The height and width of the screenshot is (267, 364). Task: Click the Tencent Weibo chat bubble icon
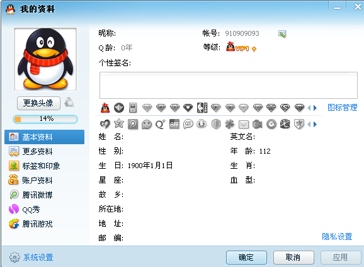(x=147, y=124)
